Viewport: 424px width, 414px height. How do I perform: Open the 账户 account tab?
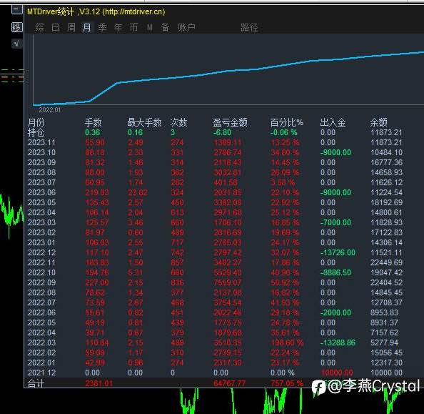click(x=186, y=27)
